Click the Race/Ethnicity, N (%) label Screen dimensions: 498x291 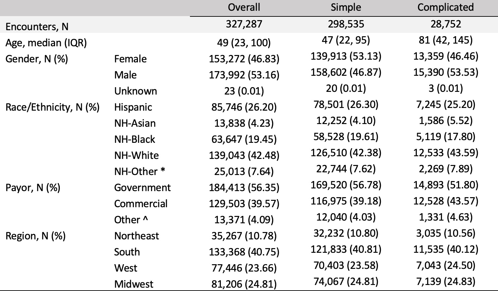click(52, 107)
